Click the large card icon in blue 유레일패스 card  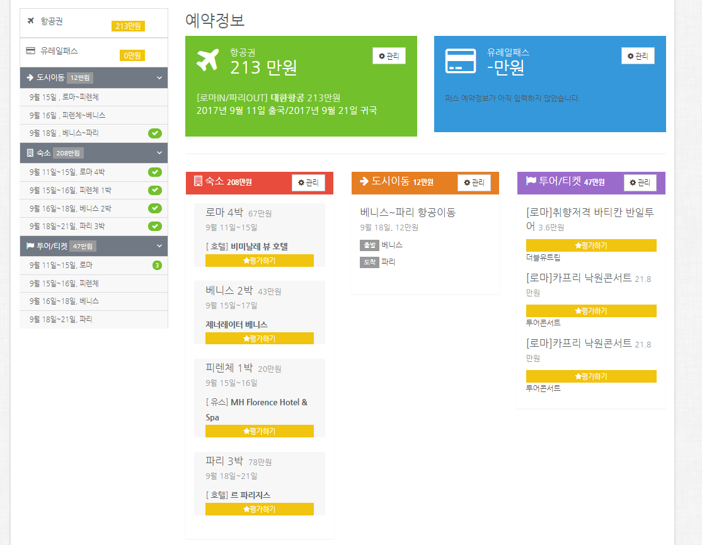(460, 61)
